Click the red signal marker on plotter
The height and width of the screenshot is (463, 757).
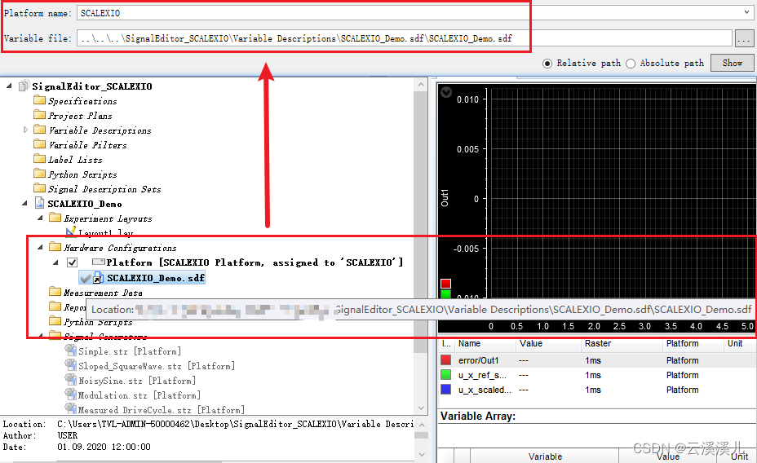tap(445, 284)
